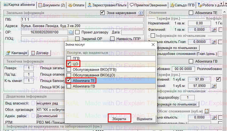Switch to the Документи (2) tab

[x=52, y=5]
